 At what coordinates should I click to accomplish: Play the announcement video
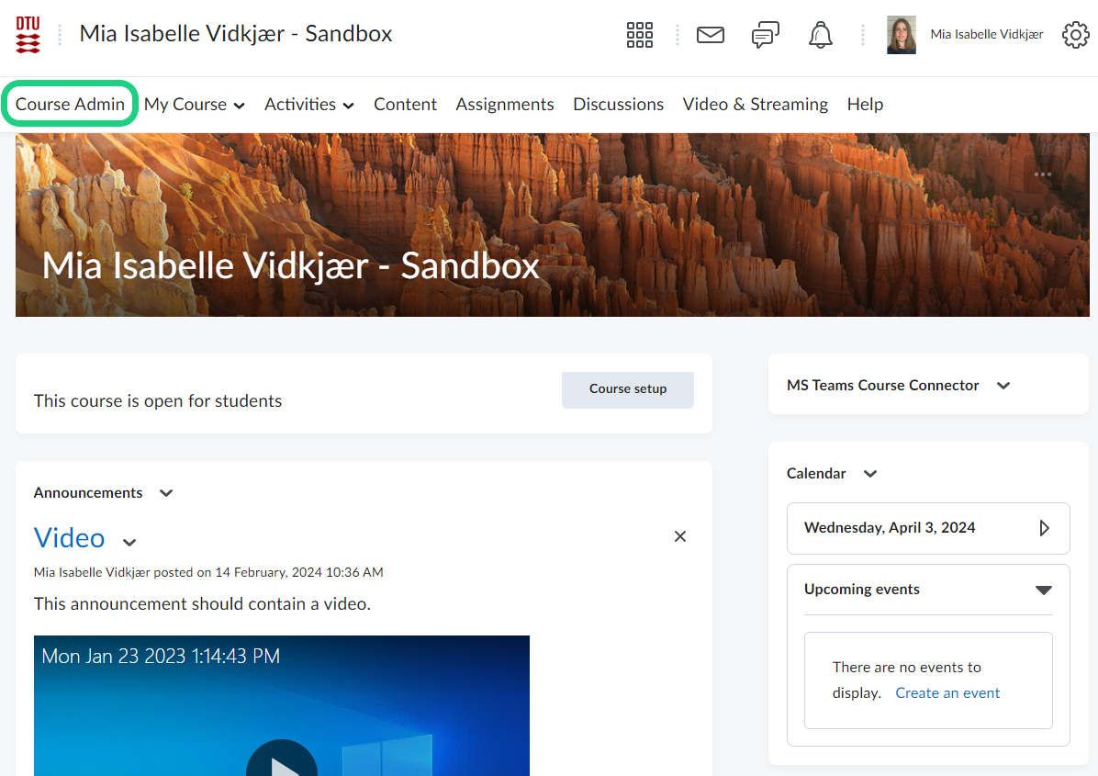282,762
